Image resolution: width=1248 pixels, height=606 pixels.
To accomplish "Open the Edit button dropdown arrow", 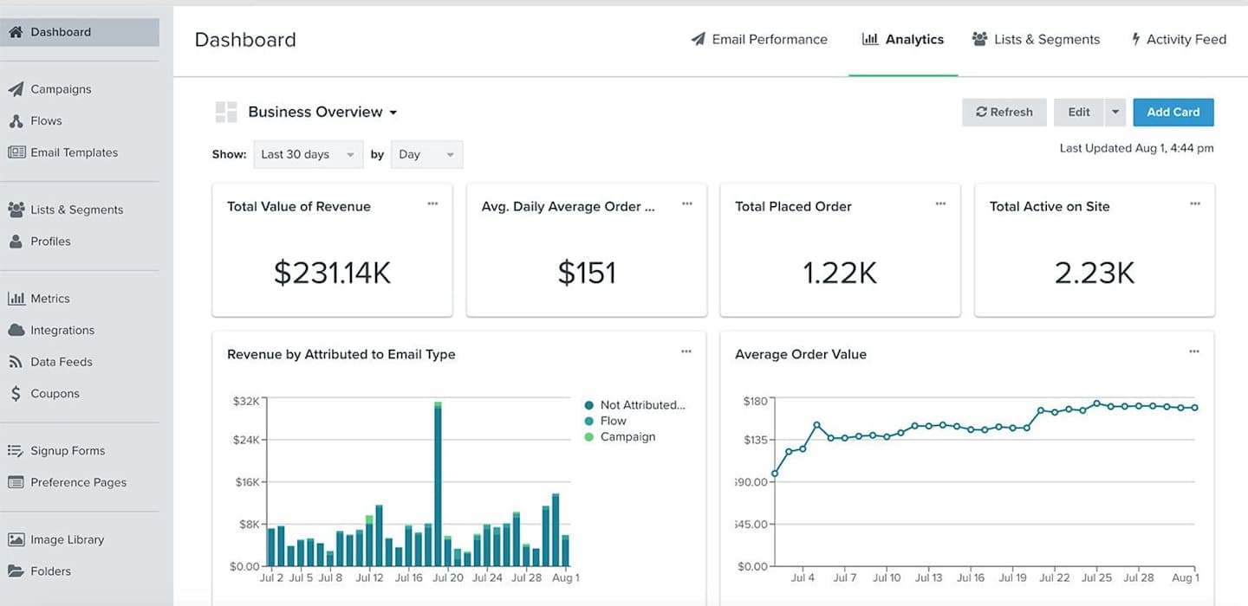I will (x=1115, y=113).
